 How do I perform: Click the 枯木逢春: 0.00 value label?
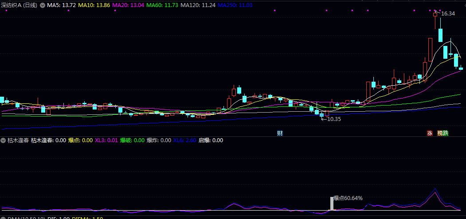pos(48,140)
